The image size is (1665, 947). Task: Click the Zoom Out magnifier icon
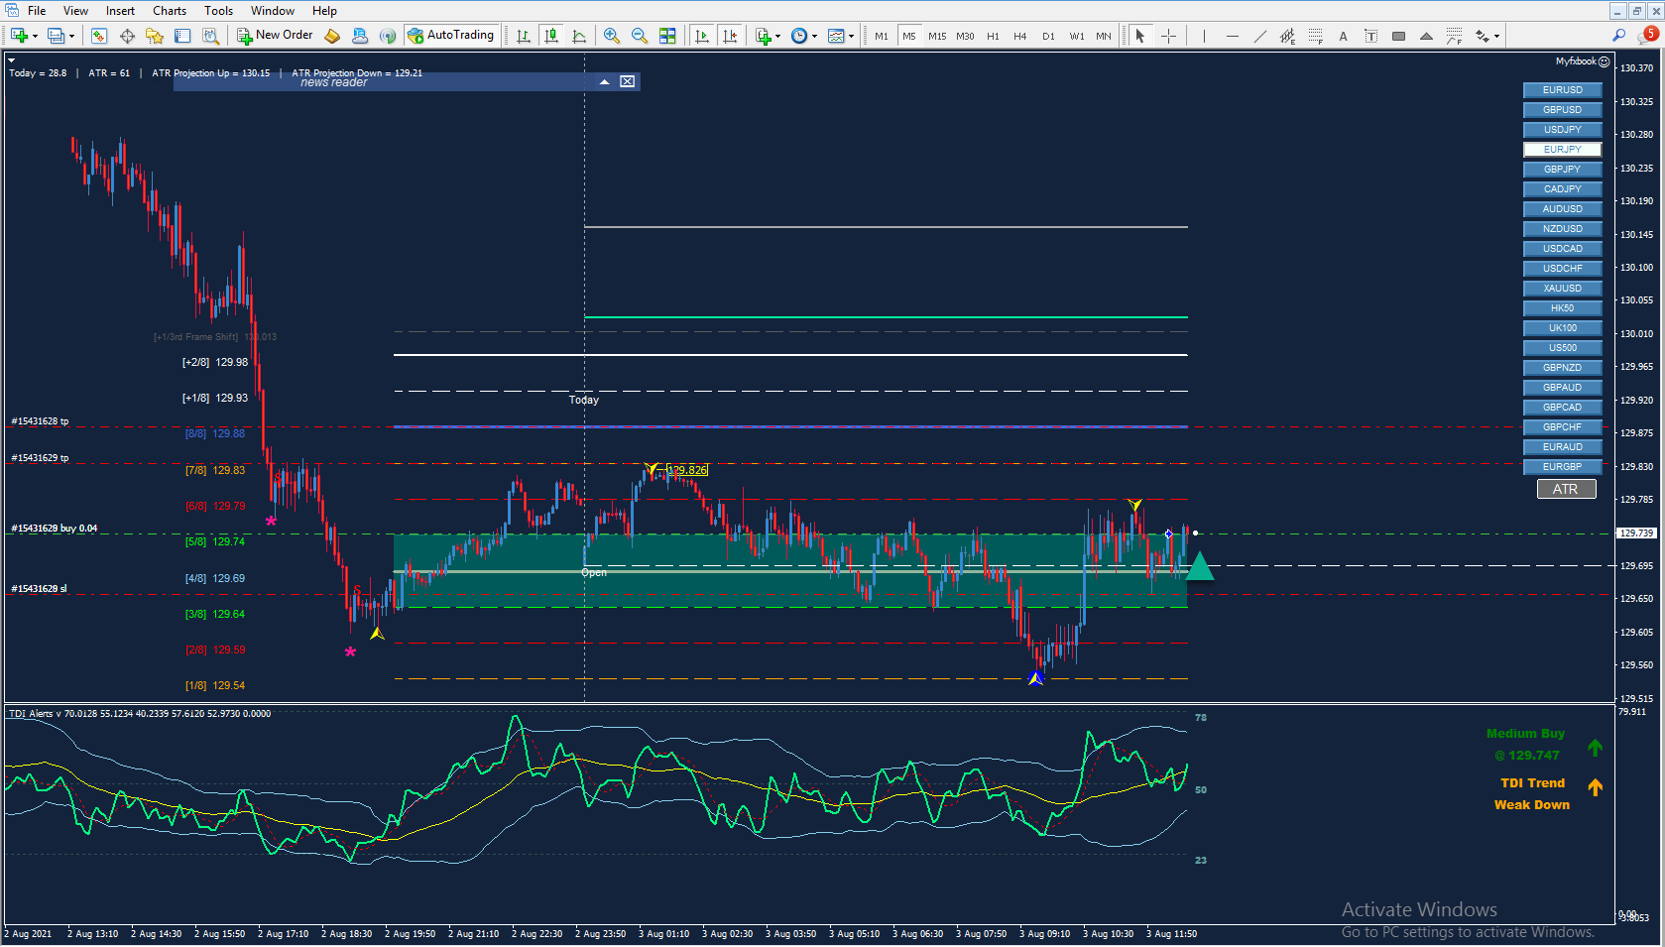640,36
